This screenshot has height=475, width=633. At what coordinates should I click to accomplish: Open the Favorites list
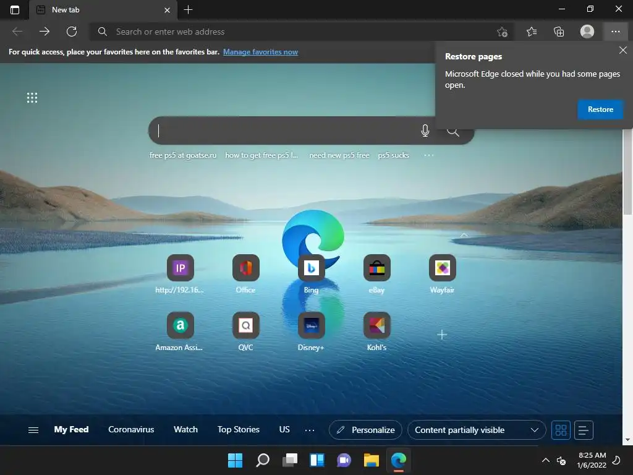(532, 32)
